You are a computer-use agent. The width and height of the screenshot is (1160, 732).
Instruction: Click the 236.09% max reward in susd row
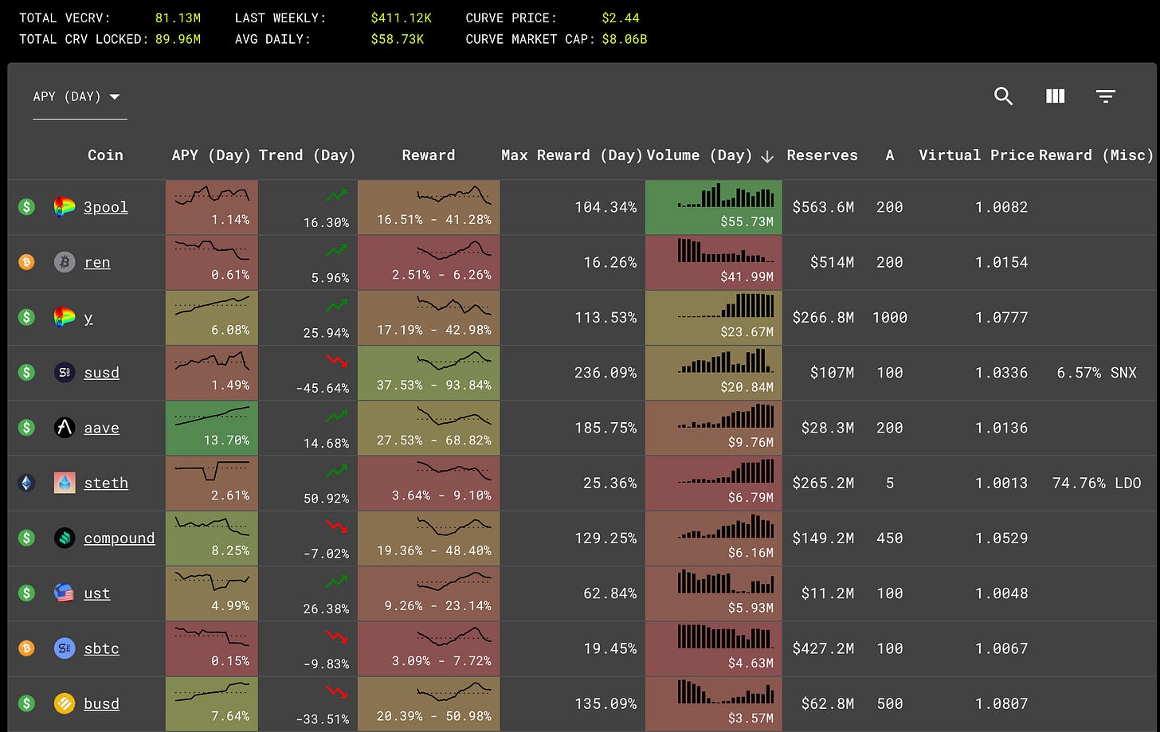[605, 372]
